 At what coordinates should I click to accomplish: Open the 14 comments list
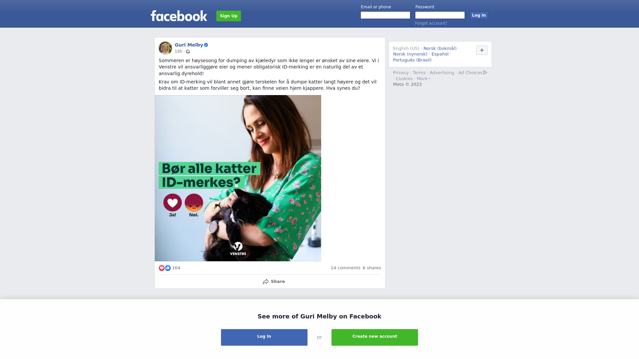[x=345, y=268]
